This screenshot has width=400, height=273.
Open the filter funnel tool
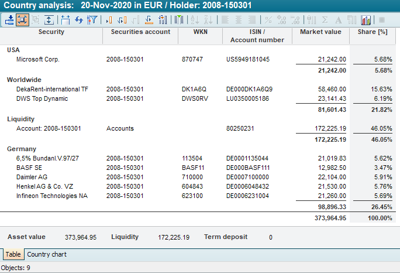coord(92,19)
